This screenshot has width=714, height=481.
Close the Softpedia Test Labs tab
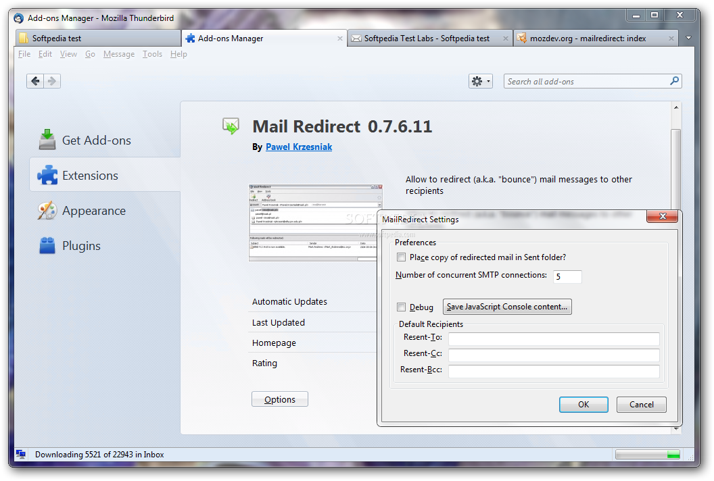point(506,39)
